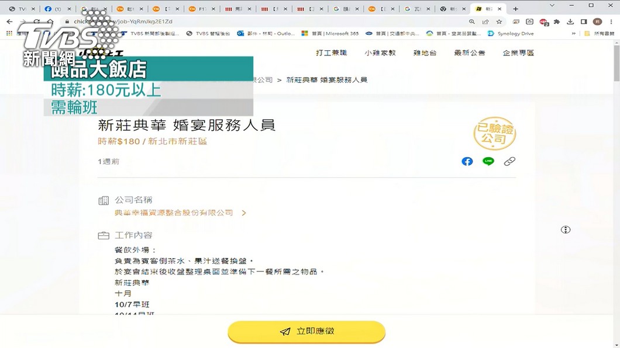The image size is (620, 348).
Task: Click the screenshot capture extension icon
Action: click(530, 22)
